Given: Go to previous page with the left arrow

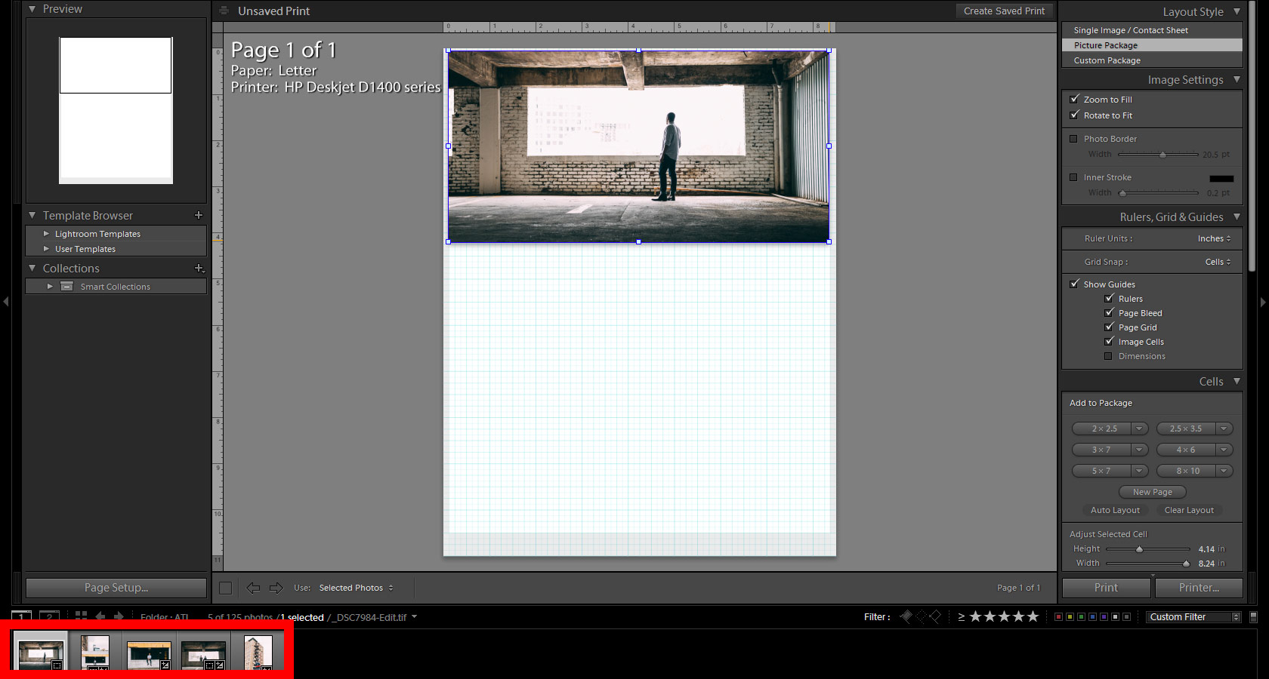Looking at the screenshot, I should (253, 588).
